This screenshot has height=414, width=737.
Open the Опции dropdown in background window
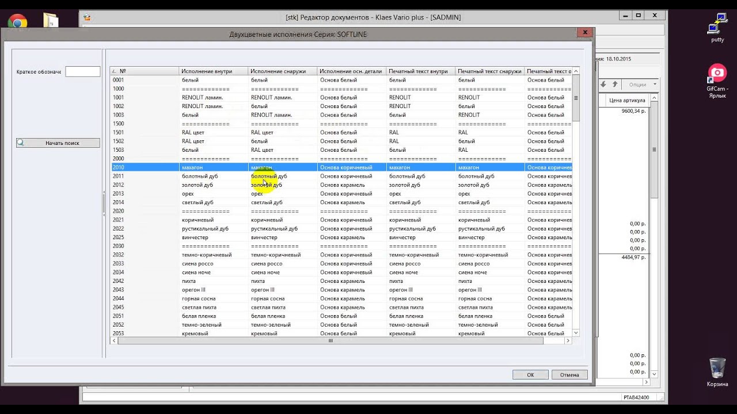[x=642, y=85]
